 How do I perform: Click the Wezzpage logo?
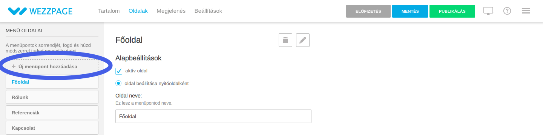(40, 11)
